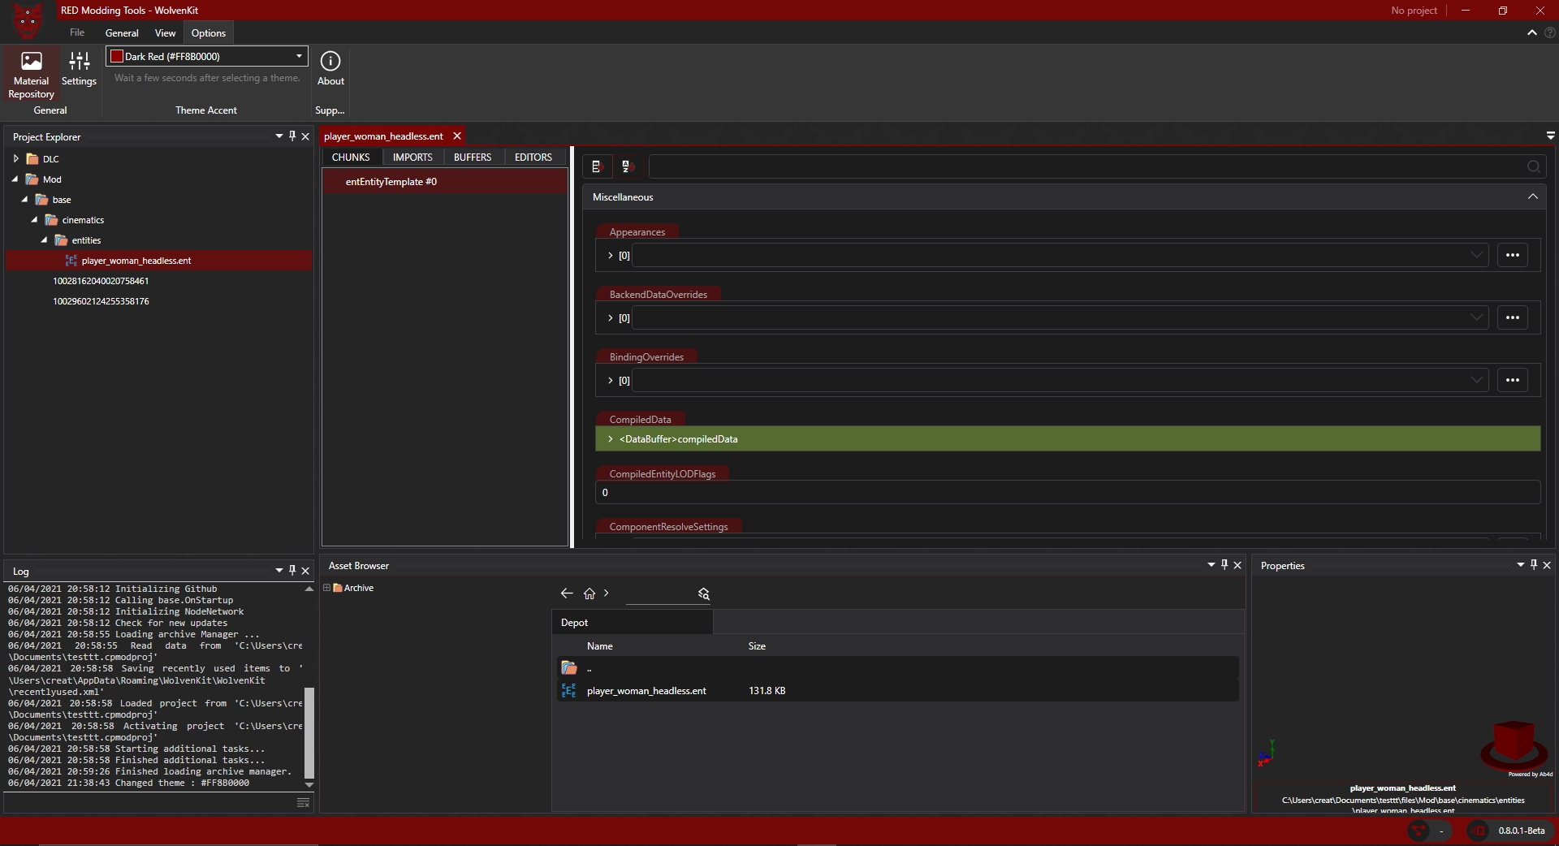The image size is (1559, 846).
Task: Click the Dark Red color swatch
Action: pyautogui.click(x=117, y=56)
